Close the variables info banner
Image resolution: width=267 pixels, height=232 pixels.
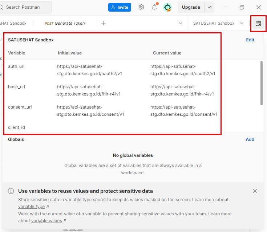[255, 191]
